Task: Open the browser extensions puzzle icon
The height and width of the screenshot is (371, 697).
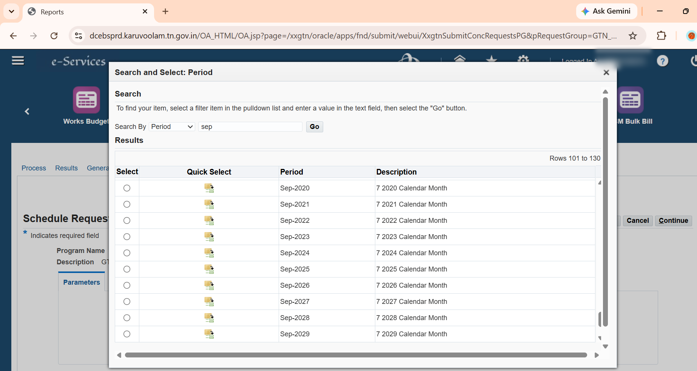Action: (662, 36)
